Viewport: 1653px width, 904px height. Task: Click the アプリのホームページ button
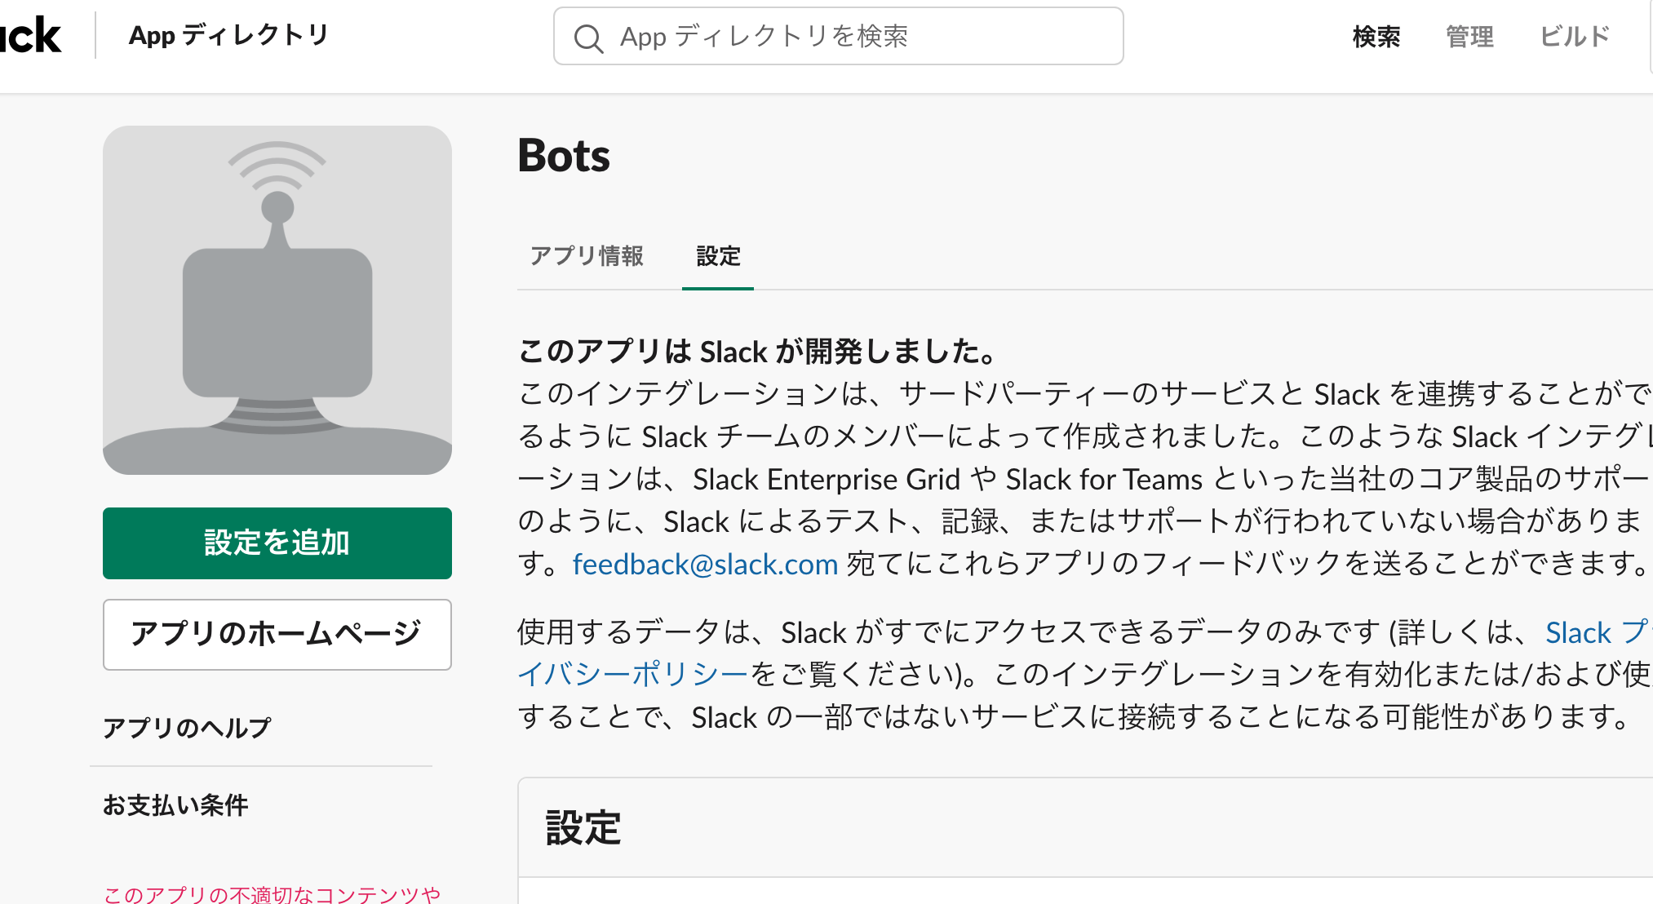point(277,634)
